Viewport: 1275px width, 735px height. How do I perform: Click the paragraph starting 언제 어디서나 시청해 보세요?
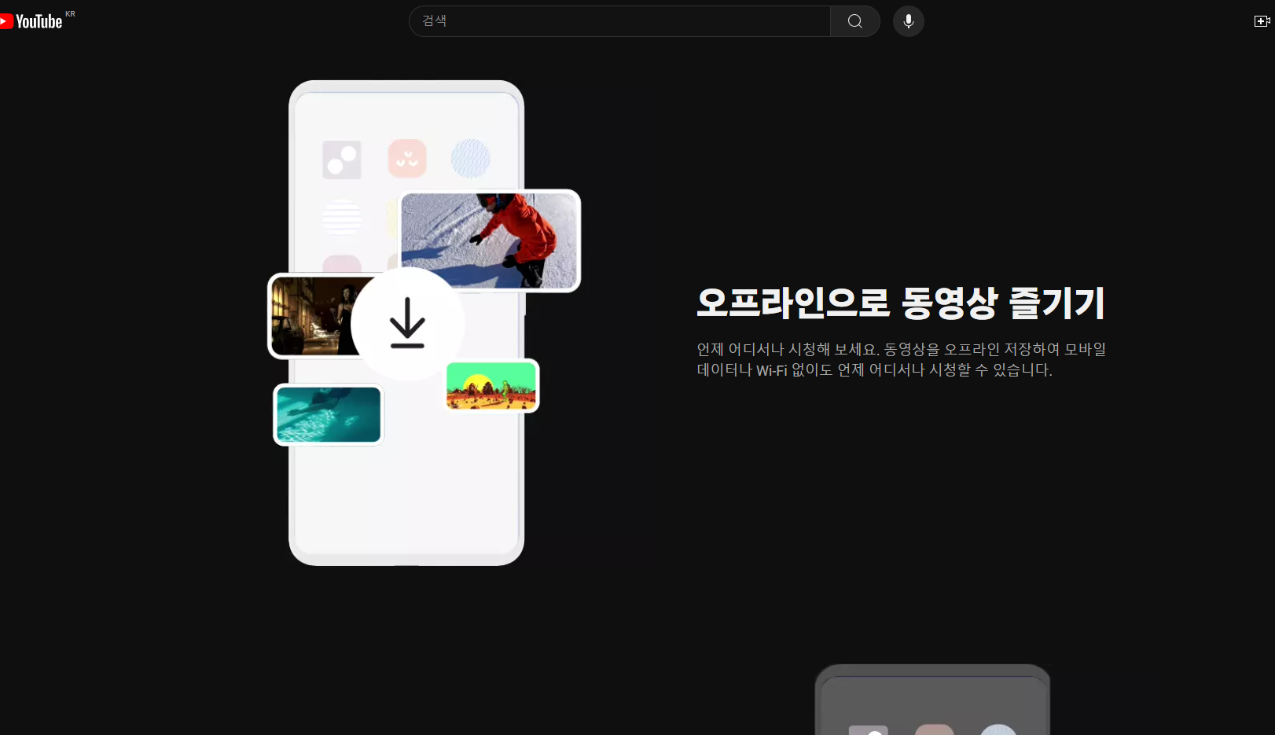coord(901,359)
